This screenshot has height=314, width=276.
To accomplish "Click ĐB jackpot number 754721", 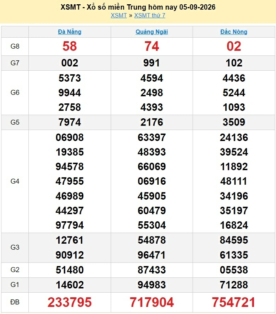I will point(234,302).
